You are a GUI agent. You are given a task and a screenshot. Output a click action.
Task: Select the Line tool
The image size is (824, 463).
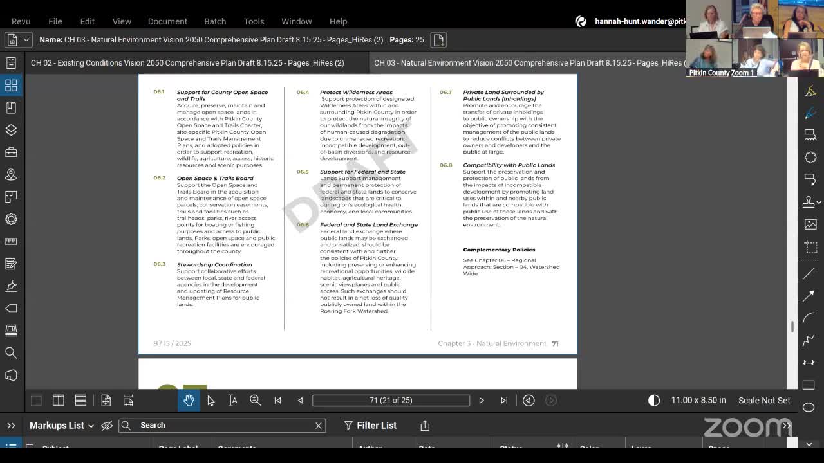click(x=809, y=274)
